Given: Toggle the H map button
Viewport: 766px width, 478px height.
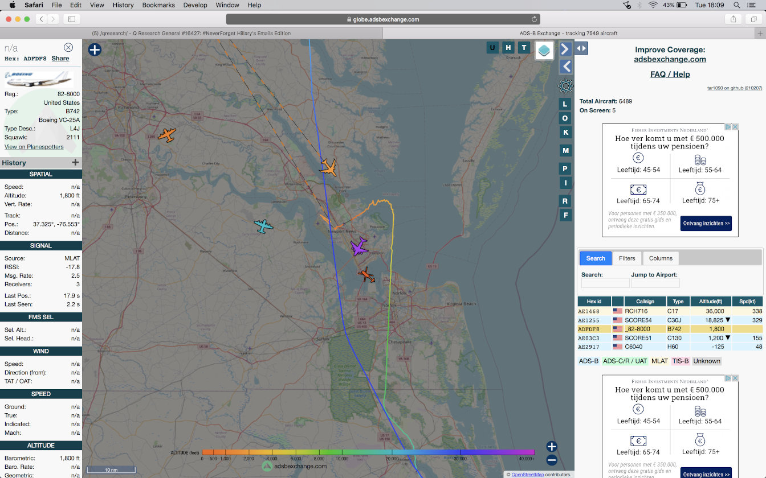Looking at the screenshot, I should [x=508, y=48].
